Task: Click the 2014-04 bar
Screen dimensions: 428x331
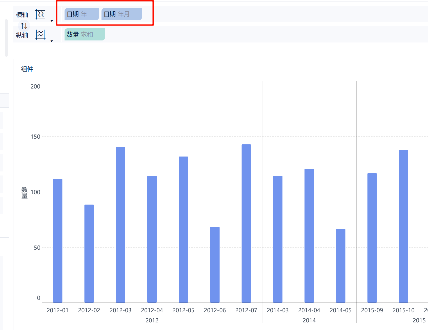Action: tap(309, 236)
